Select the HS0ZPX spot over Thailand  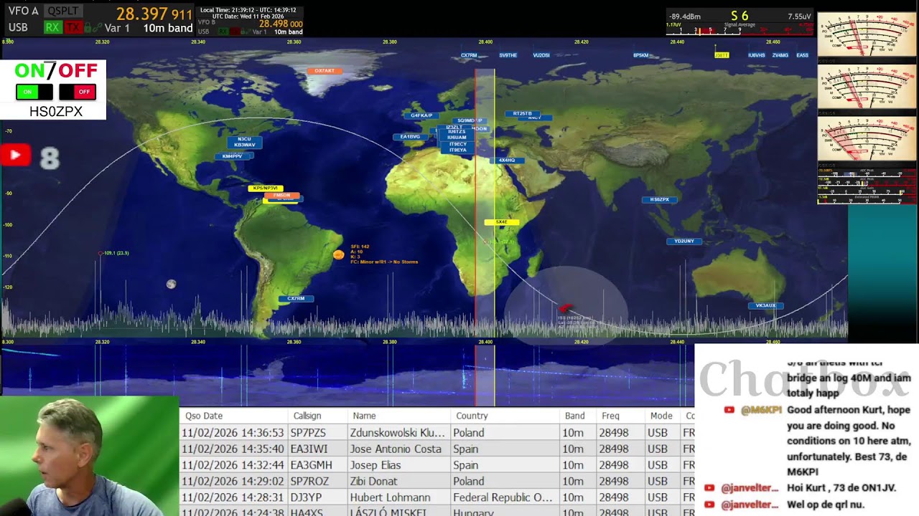(x=659, y=200)
